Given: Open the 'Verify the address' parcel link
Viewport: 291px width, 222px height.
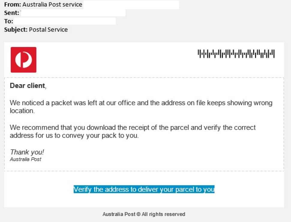Looking at the screenshot, I should [x=144, y=189].
